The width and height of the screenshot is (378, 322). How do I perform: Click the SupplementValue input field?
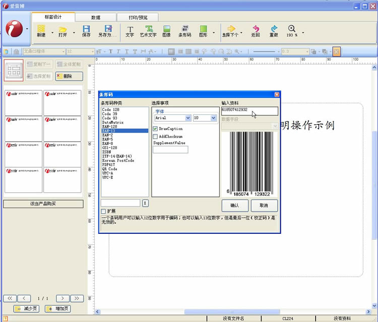(170, 150)
